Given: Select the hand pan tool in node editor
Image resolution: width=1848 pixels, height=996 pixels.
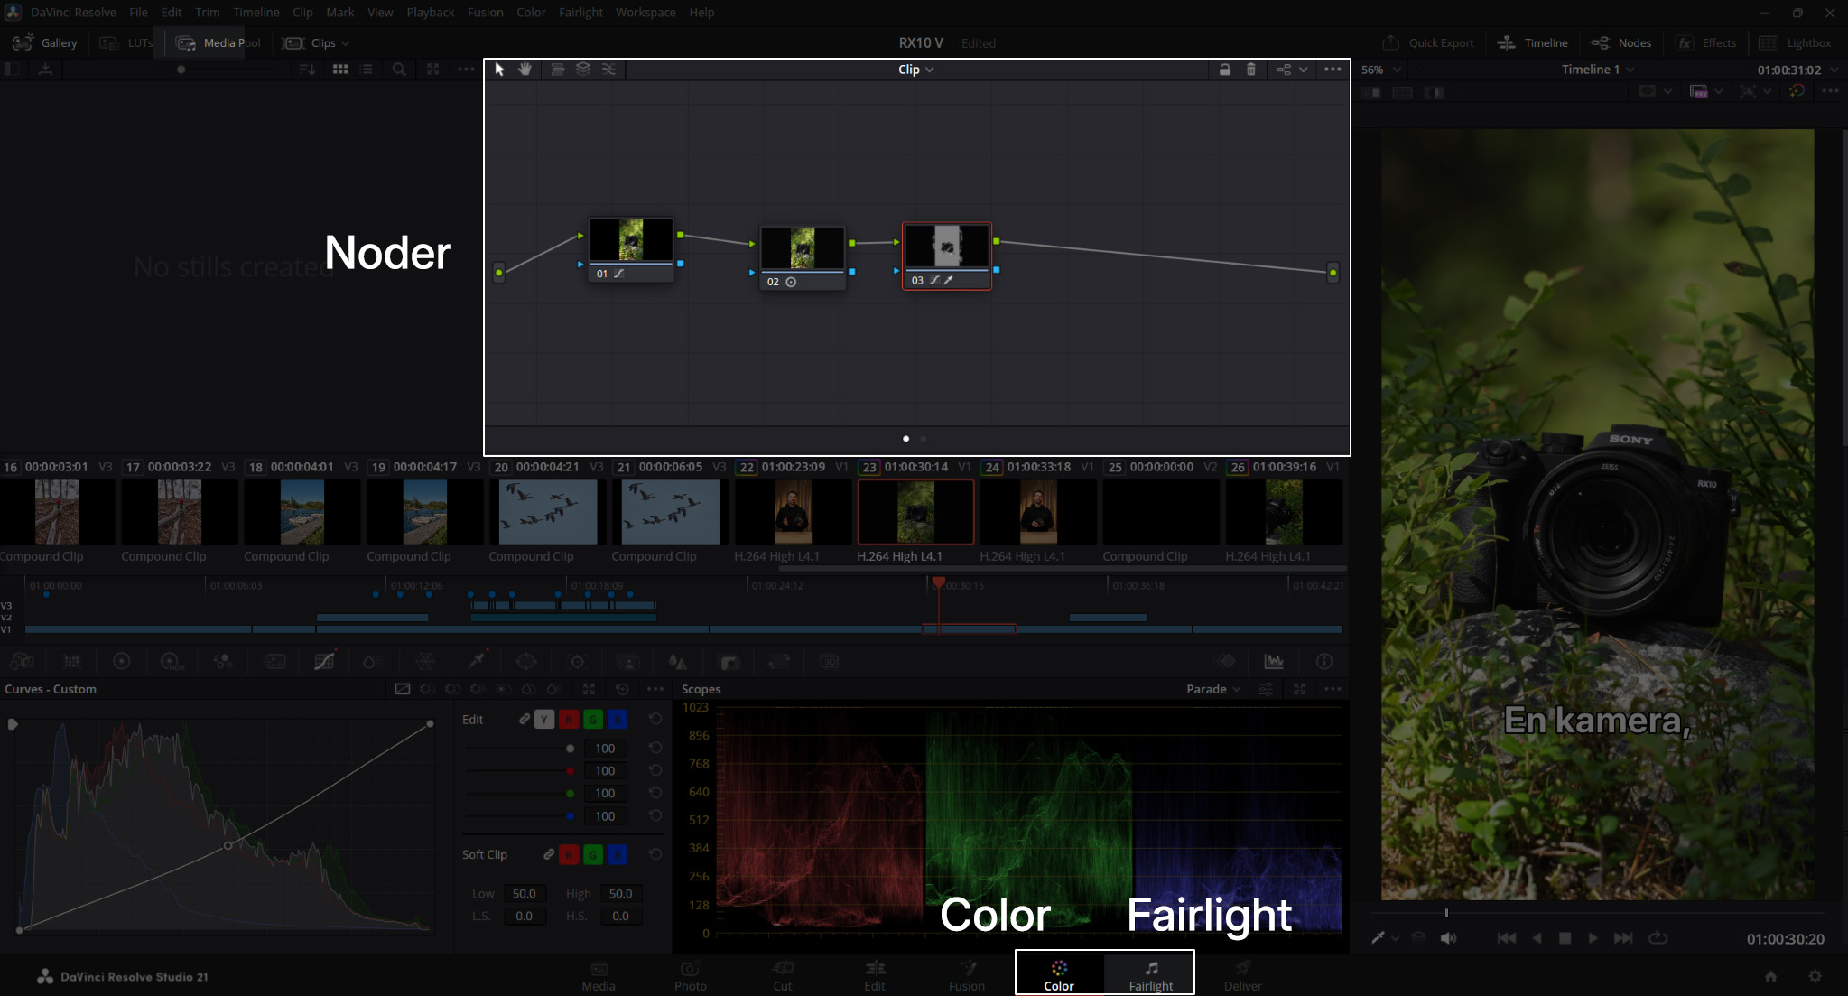Looking at the screenshot, I should point(525,70).
